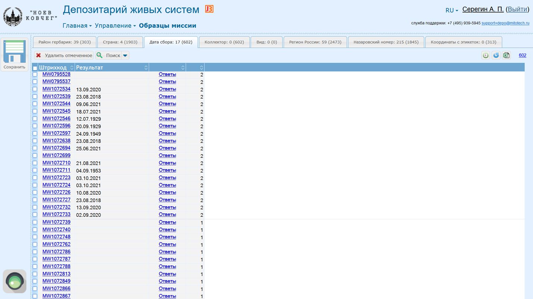This screenshot has width=533, height=299.
Task: Select Дата сбора tab
Action: (171, 42)
